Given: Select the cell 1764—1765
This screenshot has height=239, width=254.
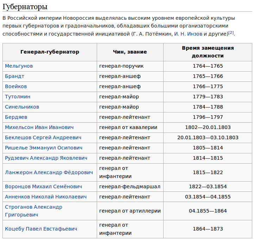Looking at the screenshot, I should [x=208, y=66].
